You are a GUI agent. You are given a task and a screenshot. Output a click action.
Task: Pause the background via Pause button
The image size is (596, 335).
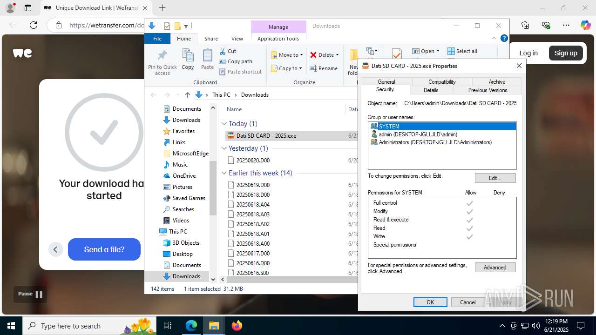30,294
